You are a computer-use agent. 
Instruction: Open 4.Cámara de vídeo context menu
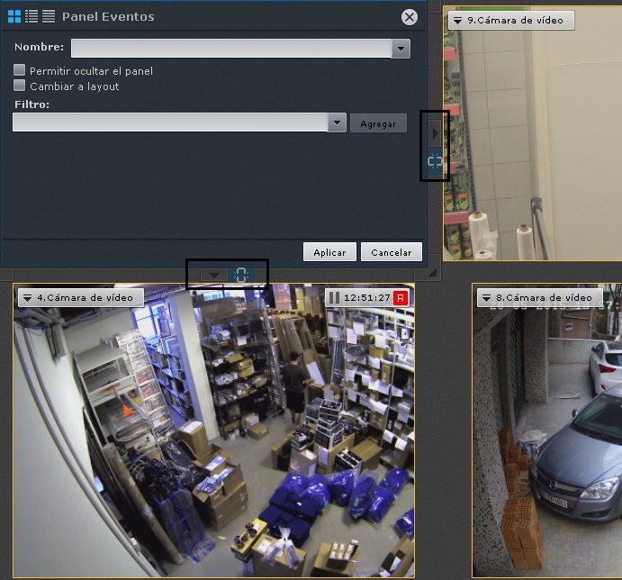(27, 298)
